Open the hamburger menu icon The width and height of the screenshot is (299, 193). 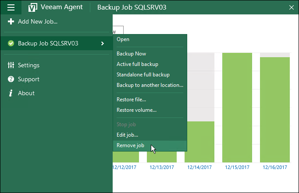[x=11, y=7]
